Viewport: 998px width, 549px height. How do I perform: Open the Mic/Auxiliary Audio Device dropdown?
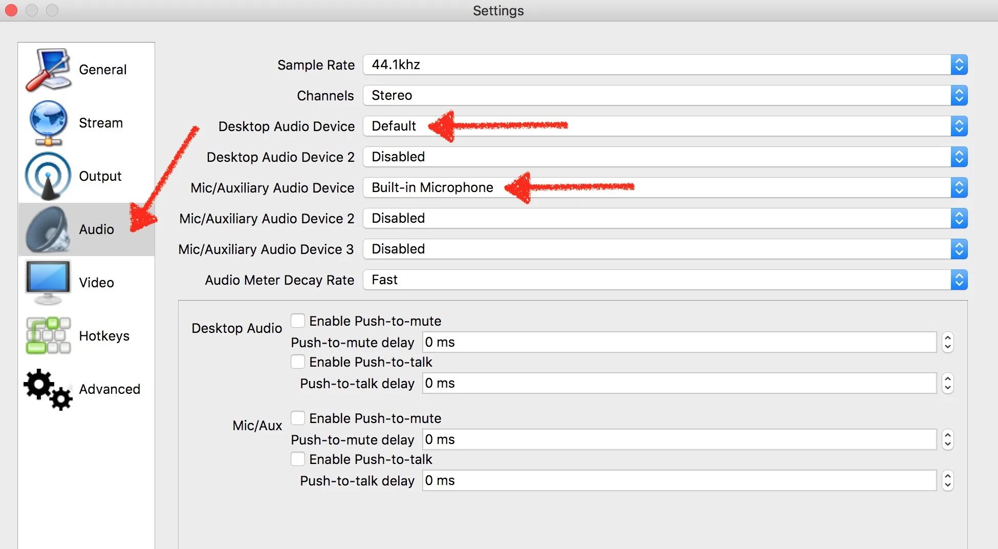(x=664, y=188)
